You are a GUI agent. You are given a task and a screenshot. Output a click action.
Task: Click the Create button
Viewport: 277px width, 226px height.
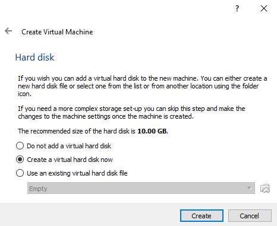pos(202,216)
